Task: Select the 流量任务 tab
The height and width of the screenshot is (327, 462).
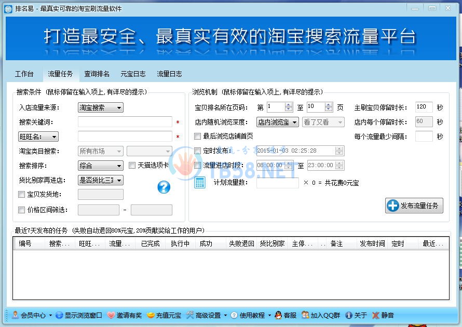Action: pos(60,74)
